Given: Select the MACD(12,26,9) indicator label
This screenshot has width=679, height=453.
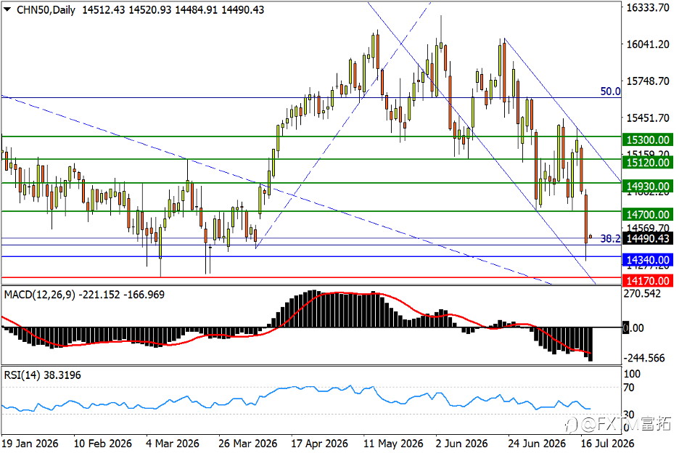Looking at the screenshot, I should pyautogui.click(x=39, y=295).
